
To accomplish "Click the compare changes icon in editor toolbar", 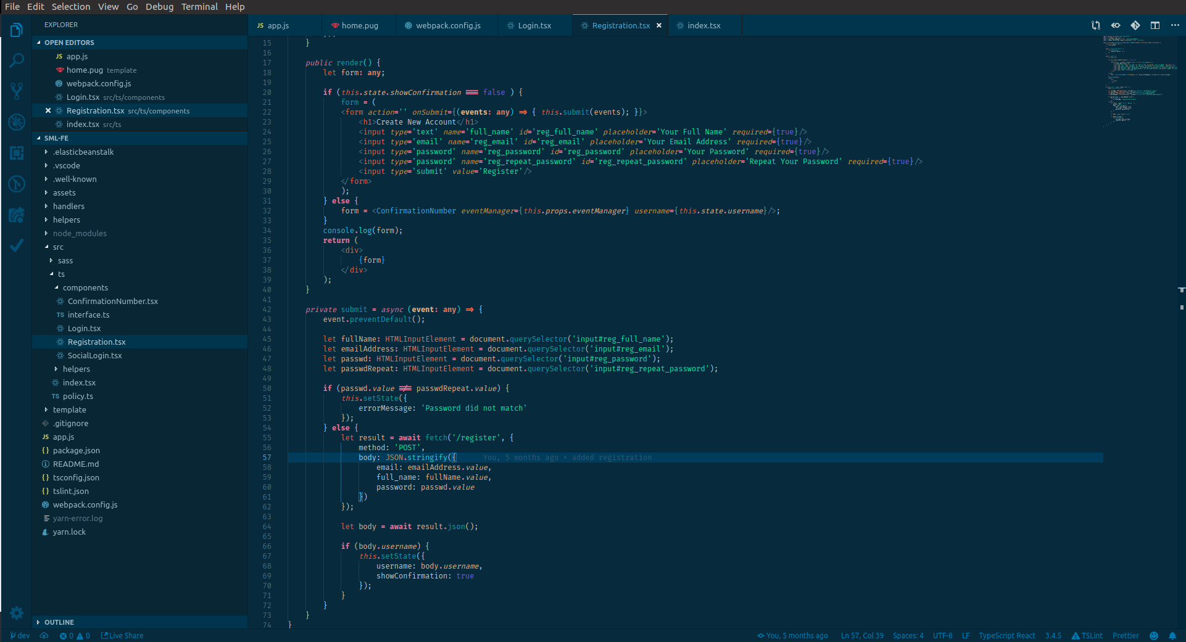I will (1096, 25).
